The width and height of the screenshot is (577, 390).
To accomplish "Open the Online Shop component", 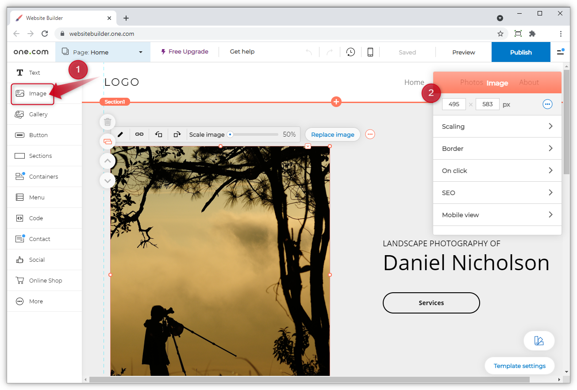I will pyautogui.click(x=44, y=280).
